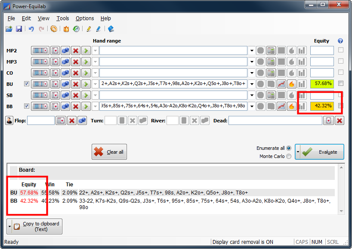This screenshot has width=352, height=249.
Task: Click the flame icon in BU row
Action: 292,84
